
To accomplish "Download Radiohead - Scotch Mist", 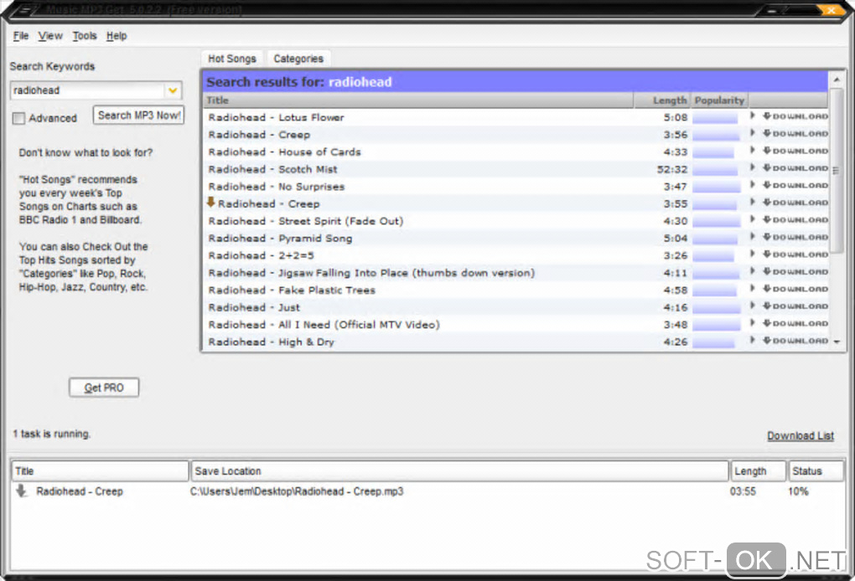I will pyautogui.click(x=795, y=167).
